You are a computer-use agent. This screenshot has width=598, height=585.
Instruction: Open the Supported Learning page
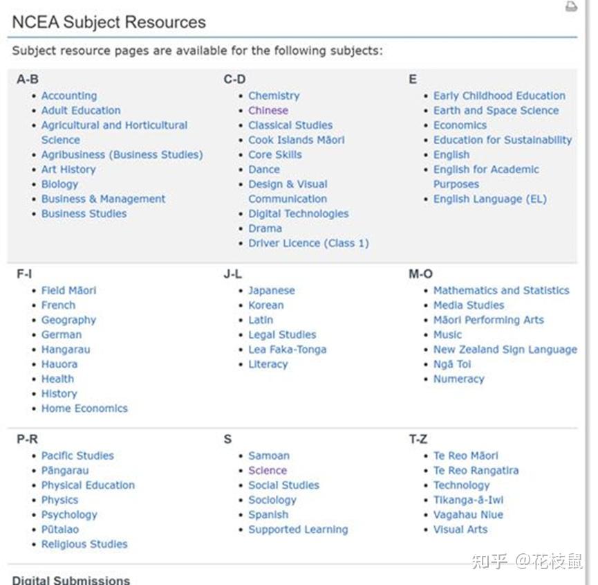[297, 530]
